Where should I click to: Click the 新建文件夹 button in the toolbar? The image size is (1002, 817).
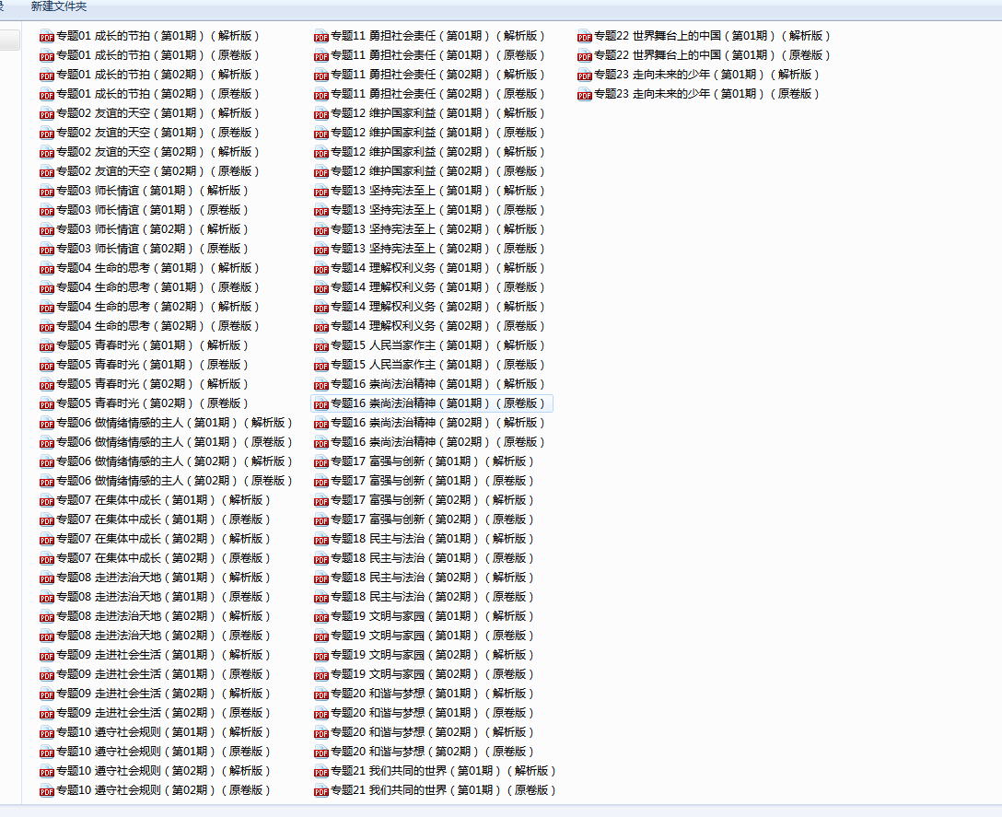[59, 6]
